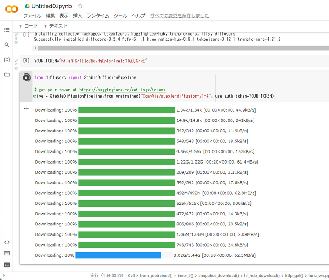329x280 pixels.
Task: Click the Downloading: 88% label
Action: tap(54, 255)
